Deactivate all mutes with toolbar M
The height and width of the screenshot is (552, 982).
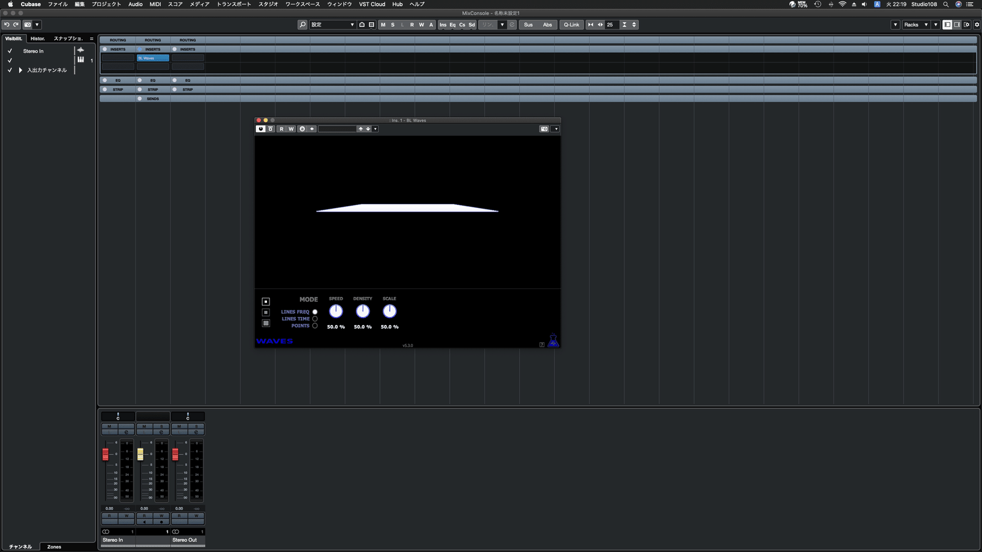click(383, 25)
